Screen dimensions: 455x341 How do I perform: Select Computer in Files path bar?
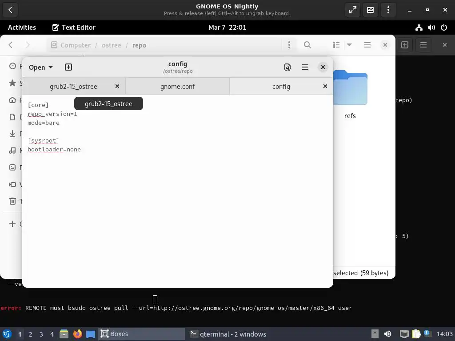pyautogui.click(x=71, y=45)
